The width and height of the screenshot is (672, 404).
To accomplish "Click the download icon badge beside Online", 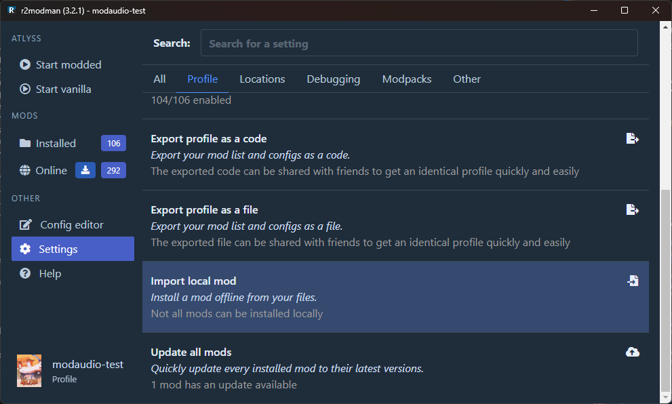I will pyautogui.click(x=85, y=170).
